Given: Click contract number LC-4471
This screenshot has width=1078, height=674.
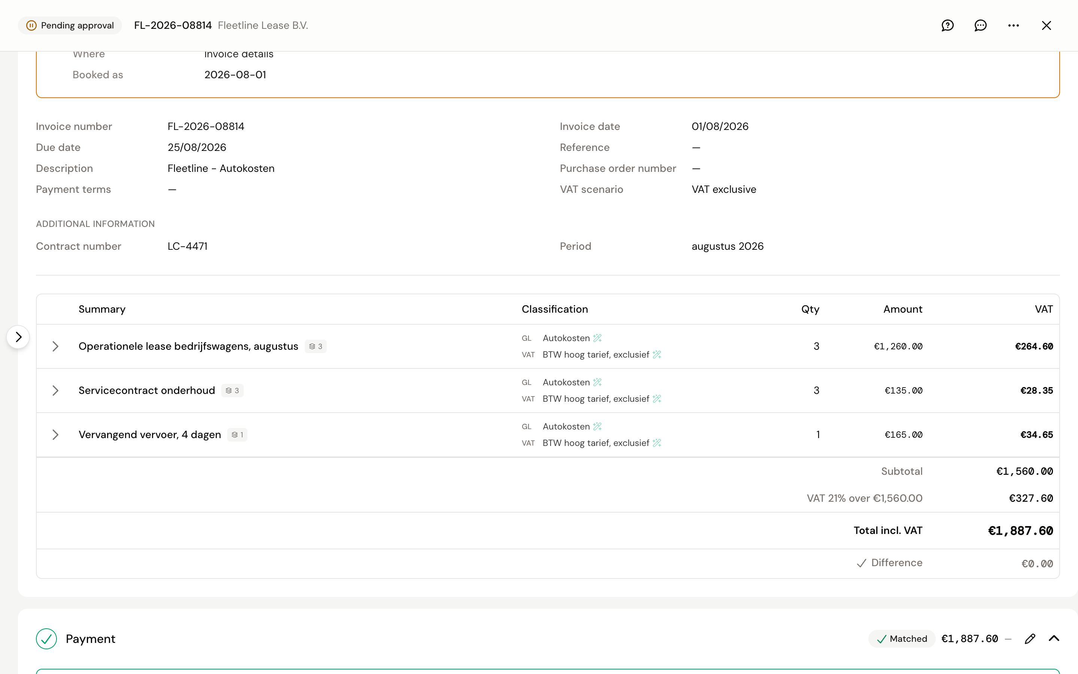Looking at the screenshot, I should click(x=188, y=246).
